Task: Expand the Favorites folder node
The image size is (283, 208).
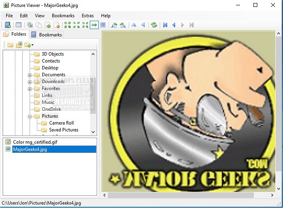Action: pos(30,89)
